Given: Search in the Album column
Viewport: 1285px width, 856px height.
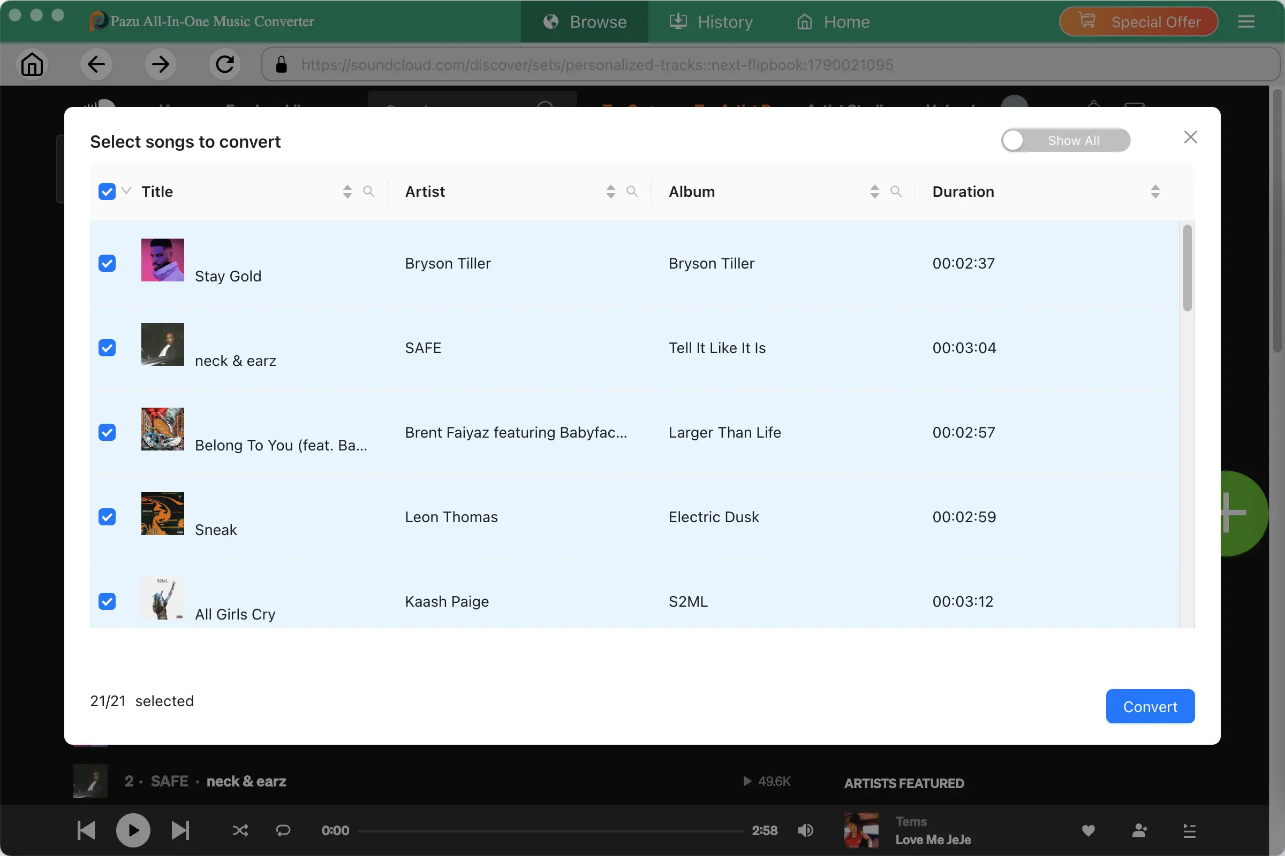Looking at the screenshot, I should pyautogui.click(x=896, y=191).
